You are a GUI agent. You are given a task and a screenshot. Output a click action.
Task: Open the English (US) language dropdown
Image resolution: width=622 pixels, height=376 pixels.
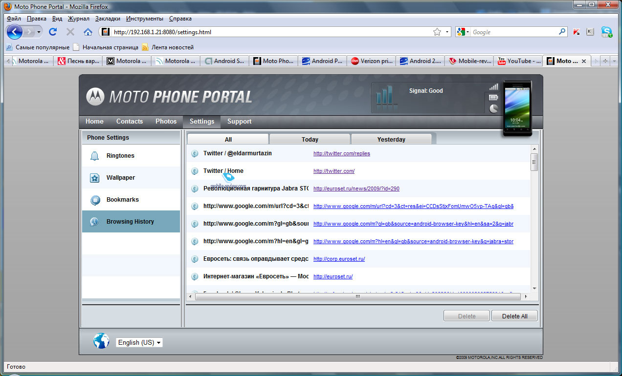pyautogui.click(x=139, y=342)
